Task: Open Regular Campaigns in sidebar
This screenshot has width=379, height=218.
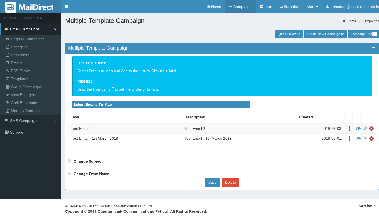Action: tap(27, 39)
